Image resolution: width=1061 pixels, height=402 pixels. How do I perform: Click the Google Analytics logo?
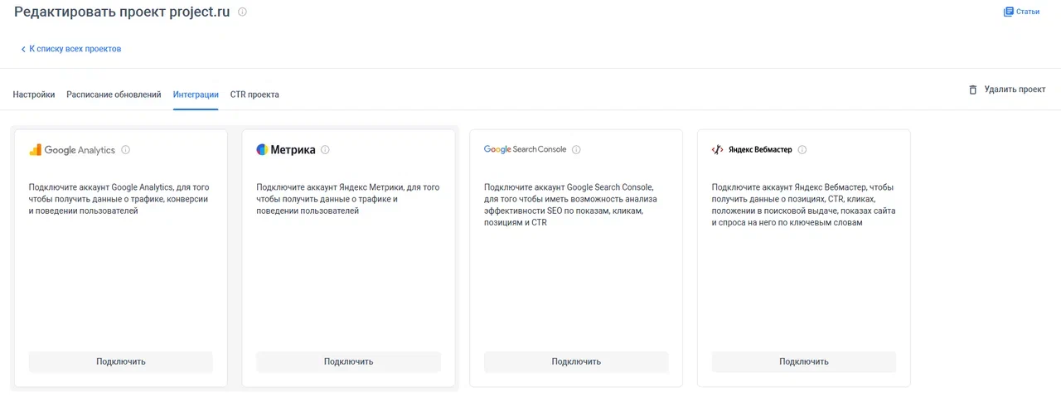[72, 150]
